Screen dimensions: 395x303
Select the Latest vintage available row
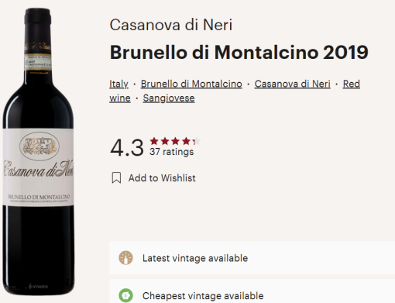pos(252,258)
